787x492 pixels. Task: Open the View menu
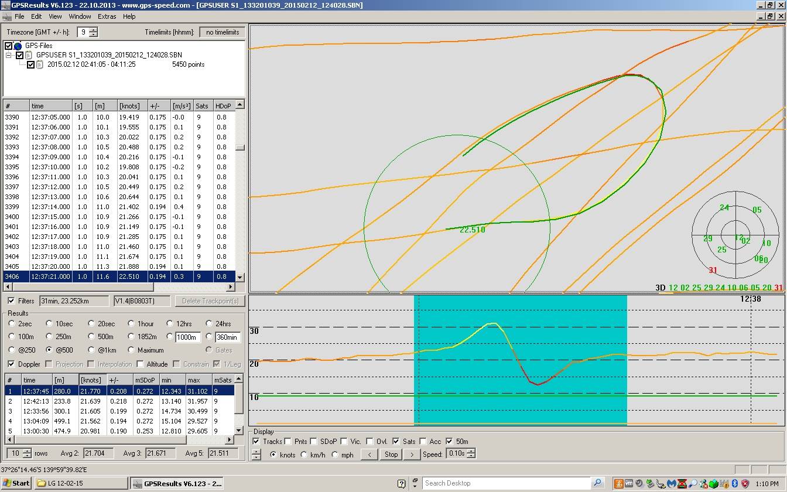tap(55, 16)
